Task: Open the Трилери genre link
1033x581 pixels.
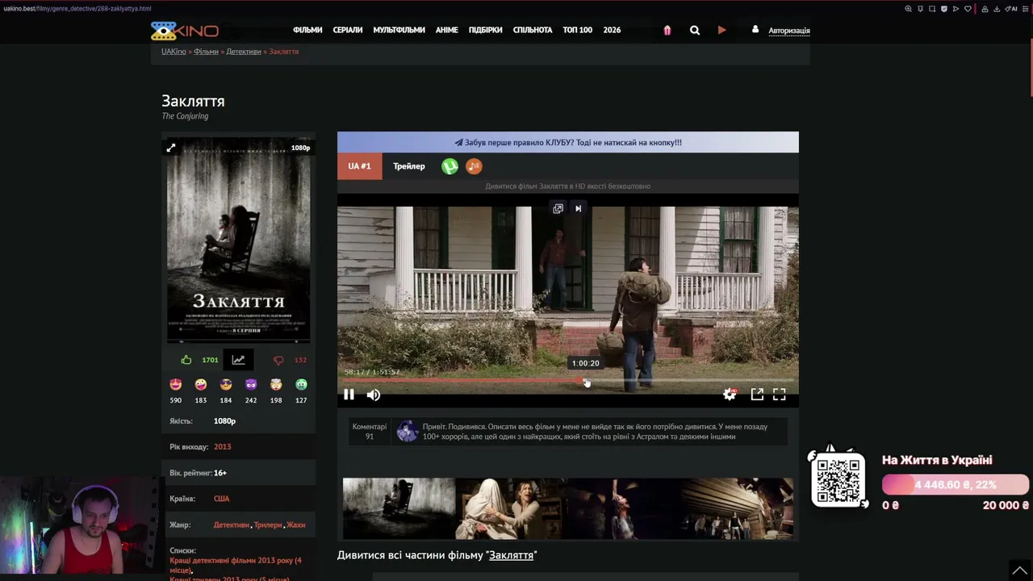Action: pyautogui.click(x=268, y=525)
